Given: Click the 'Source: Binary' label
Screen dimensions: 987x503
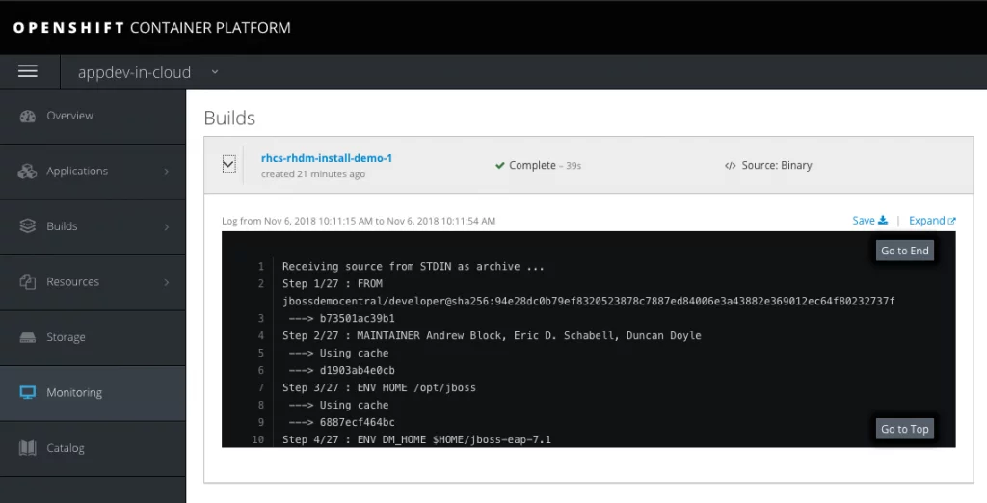Looking at the screenshot, I should [777, 165].
